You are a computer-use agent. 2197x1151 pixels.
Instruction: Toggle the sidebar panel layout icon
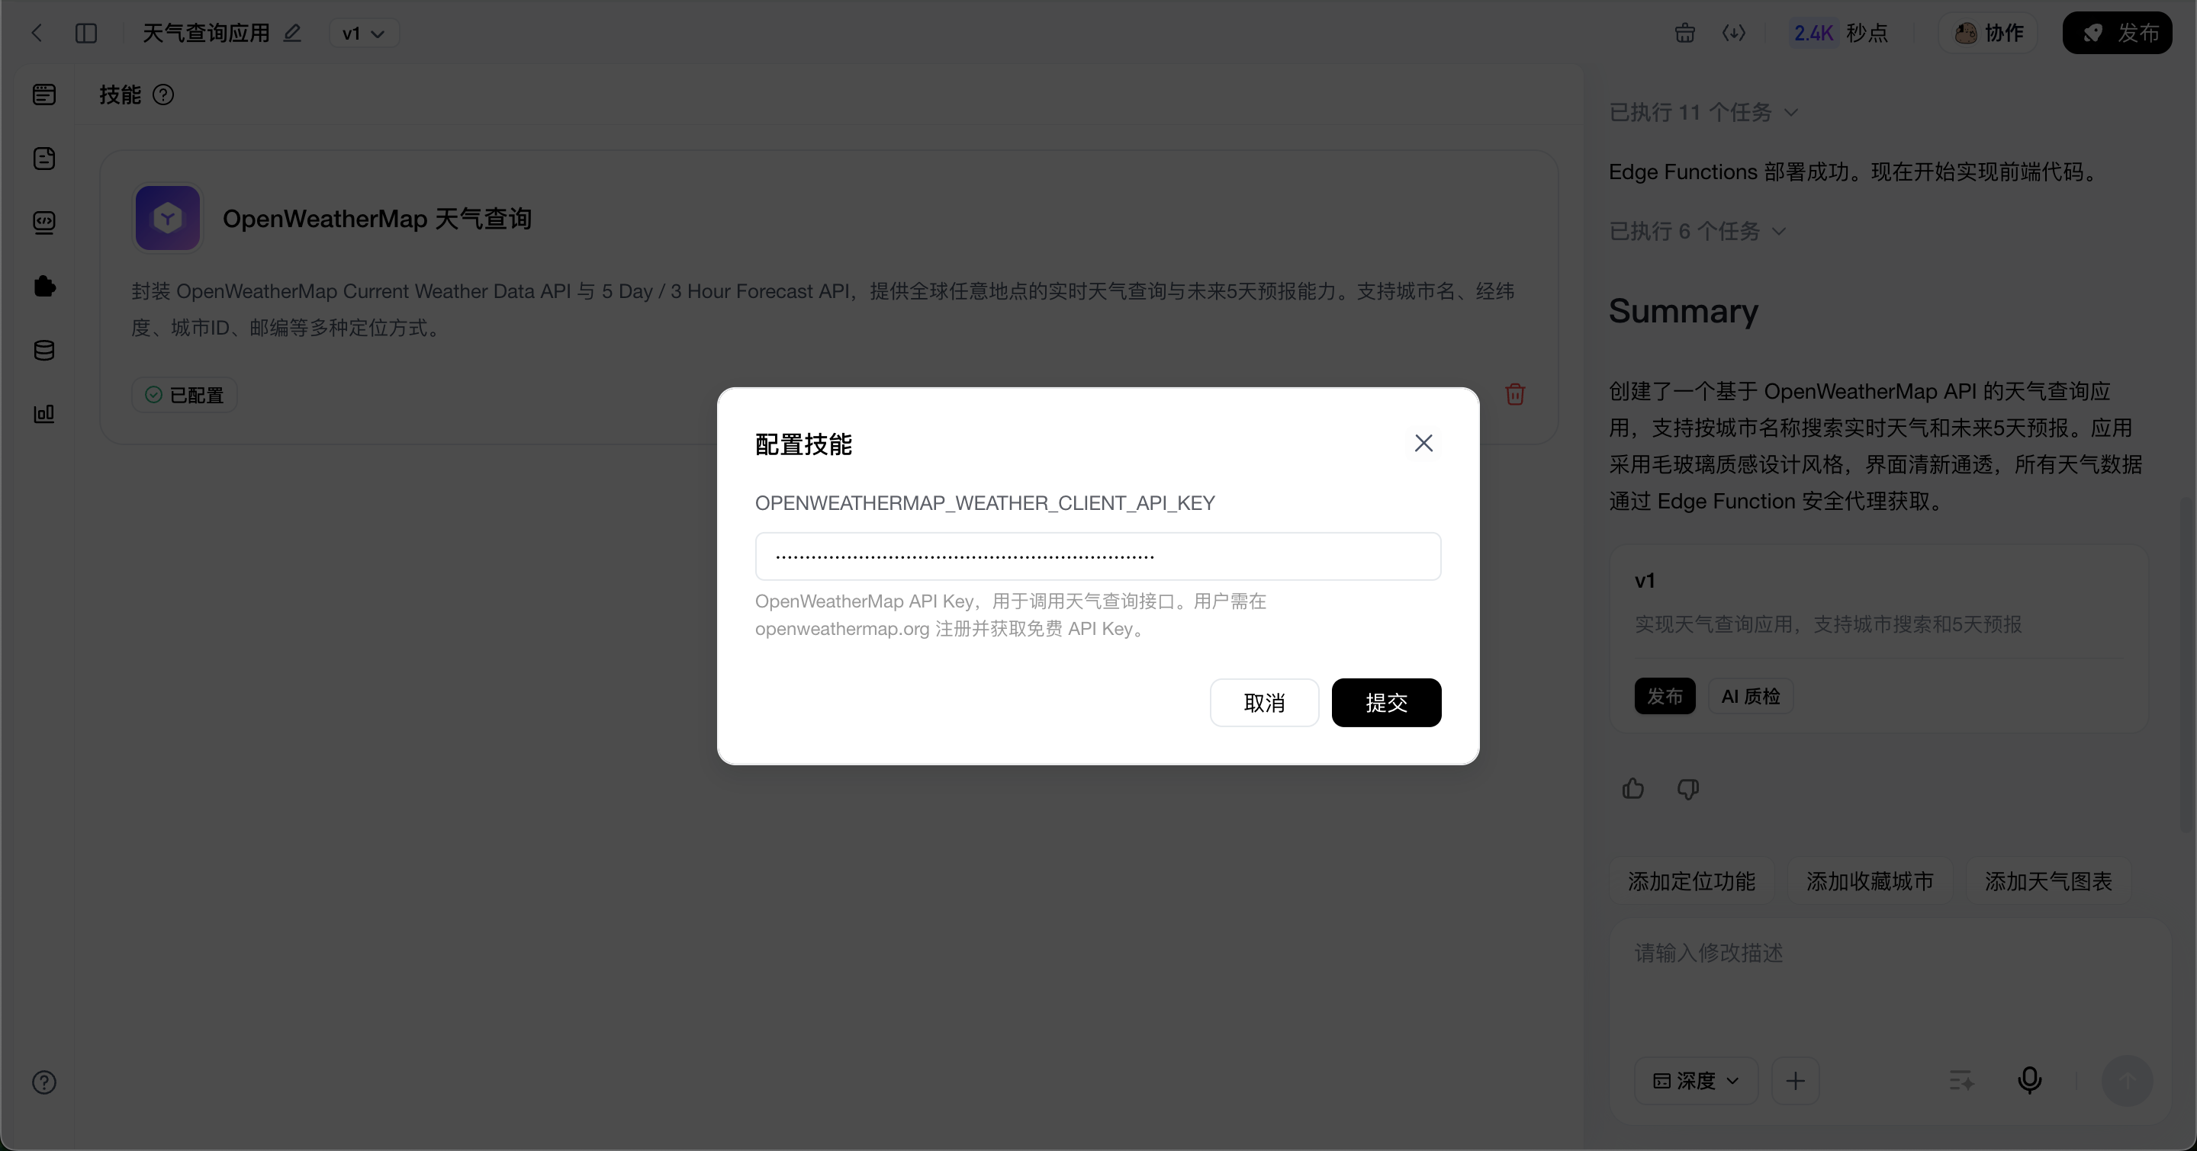(86, 34)
